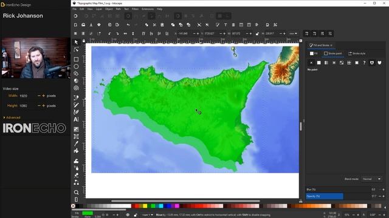Image resolution: width=389 pixels, height=218 pixels.
Task: Pick the cyan palette swatch
Action: click(x=161, y=206)
